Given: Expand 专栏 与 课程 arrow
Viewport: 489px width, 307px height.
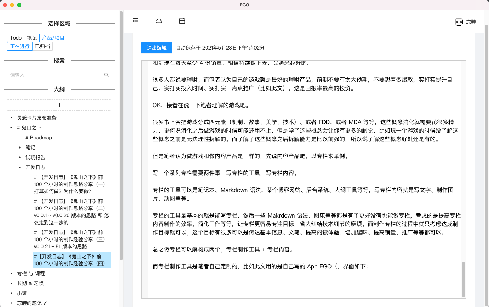Looking at the screenshot, I should point(12,273).
